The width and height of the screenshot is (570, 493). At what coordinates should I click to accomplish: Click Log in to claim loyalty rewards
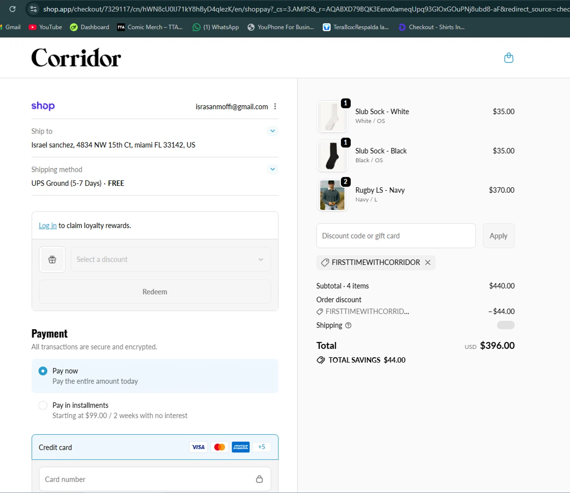coord(47,225)
